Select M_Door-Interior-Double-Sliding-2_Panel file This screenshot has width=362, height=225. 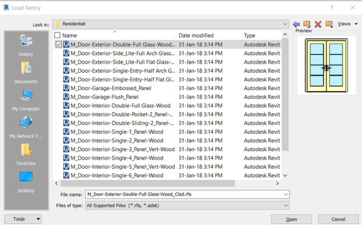click(x=122, y=123)
